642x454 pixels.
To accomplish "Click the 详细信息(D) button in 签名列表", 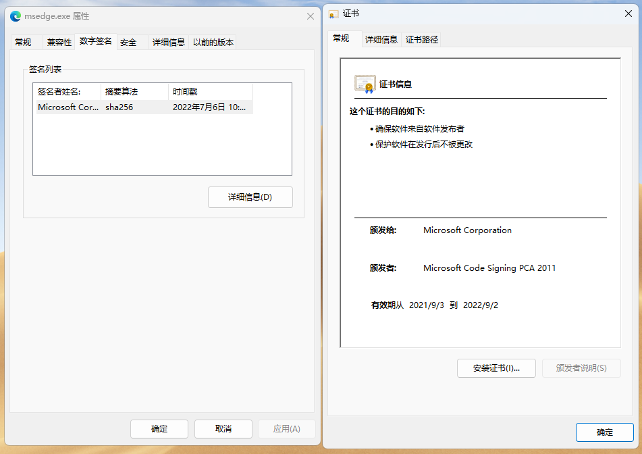I will point(250,197).
